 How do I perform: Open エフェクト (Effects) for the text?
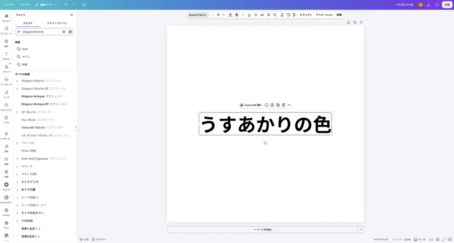pyautogui.click(x=306, y=15)
